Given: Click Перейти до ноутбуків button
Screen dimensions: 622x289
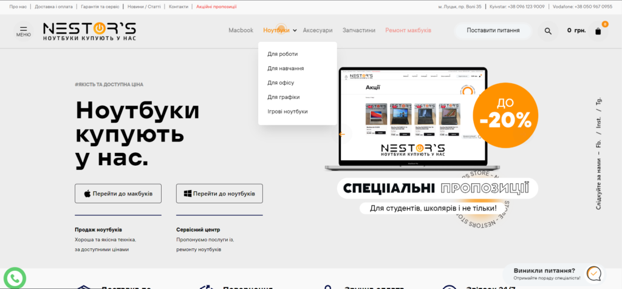Looking at the screenshot, I should tap(219, 194).
